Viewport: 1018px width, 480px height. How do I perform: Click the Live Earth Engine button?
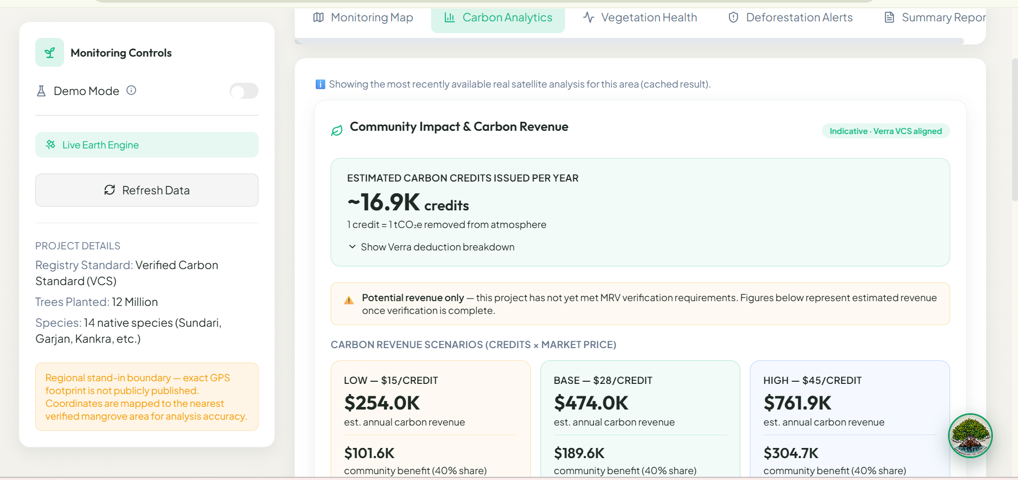(x=147, y=145)
